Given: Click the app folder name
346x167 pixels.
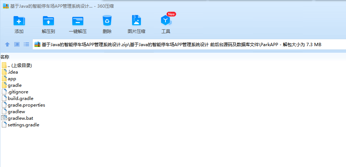Looking at the screenshot, I should coord(12,79).
